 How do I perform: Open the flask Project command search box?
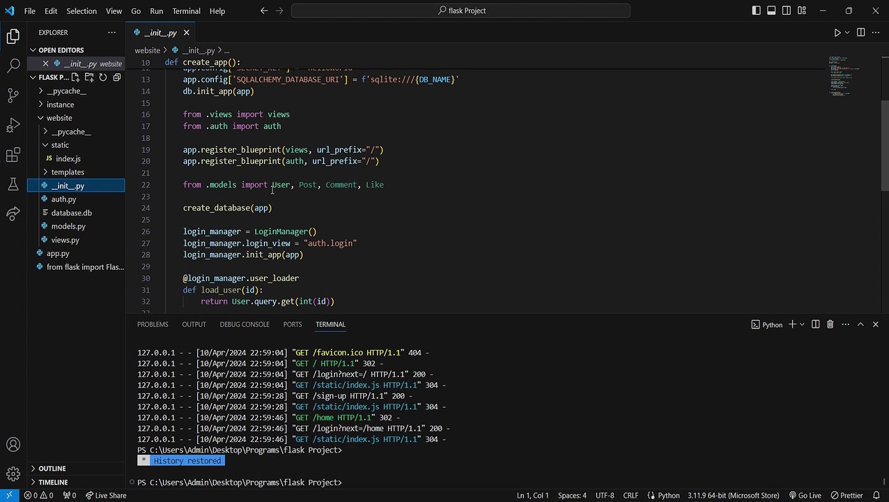tap(461, 10)
